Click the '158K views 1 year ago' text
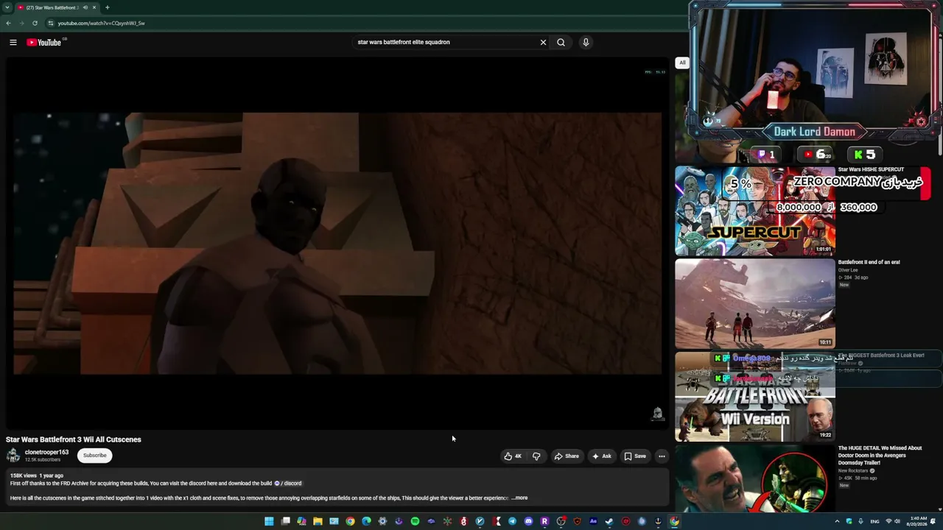The width and height of the screenshot is (943, 530). coord(37,476)
